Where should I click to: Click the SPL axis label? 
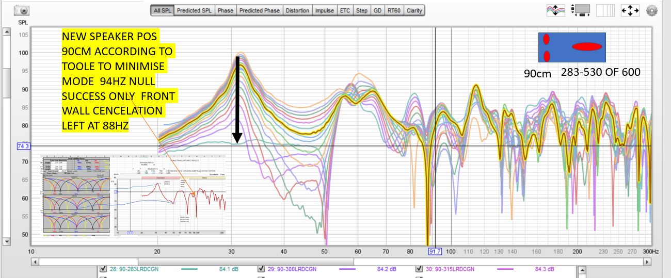tap(23, 22)
